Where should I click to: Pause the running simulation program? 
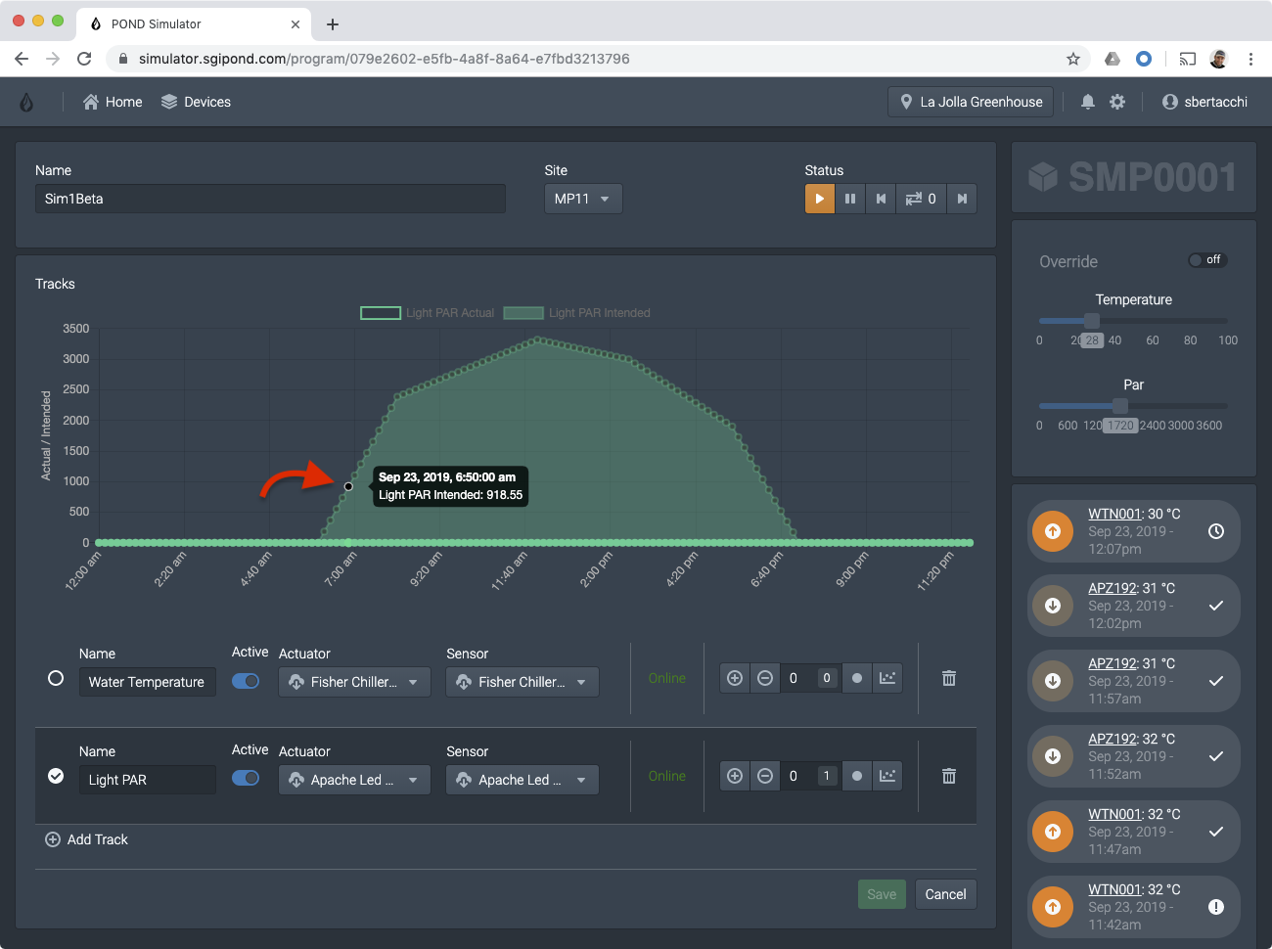(x=850, y=198)
